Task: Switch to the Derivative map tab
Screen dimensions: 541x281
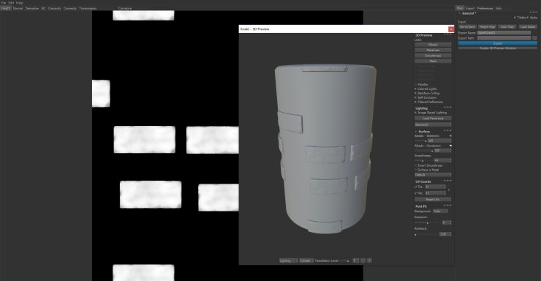Action: click(x=31, y=8)
